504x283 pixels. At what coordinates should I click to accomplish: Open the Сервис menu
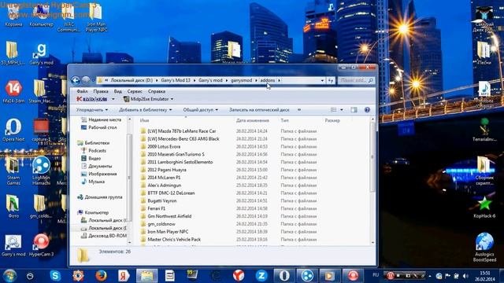coord(135,91)
